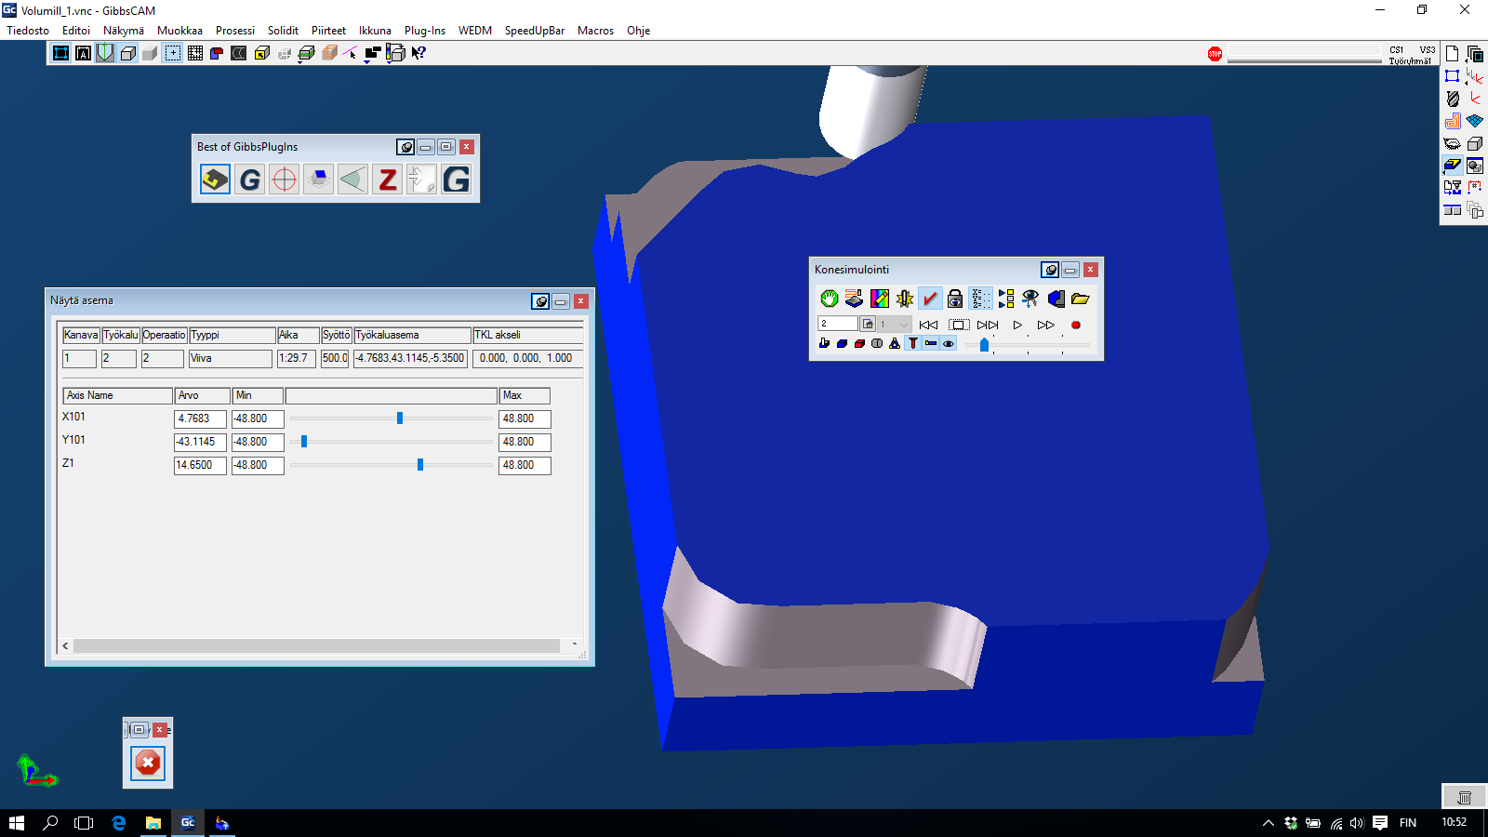The image size is (1488, 837).
Task: Click the red Z icon in GibbsPlugIns
Action: pyautogui.click(x=387, y=179)
